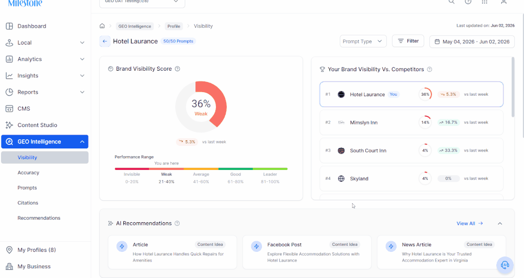Collapse the AI Recommendations section
Screen dimensions: 524x278
[x=500, y=223]
